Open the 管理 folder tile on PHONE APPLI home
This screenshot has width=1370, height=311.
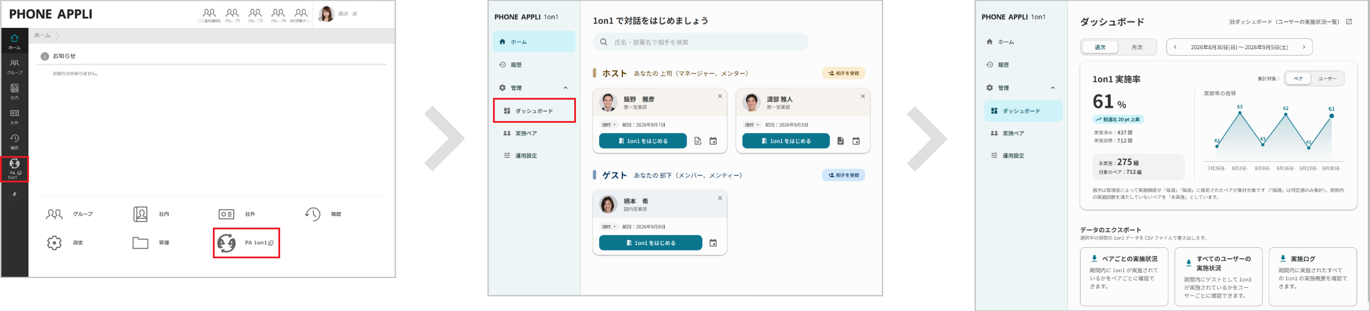pyautogui.click(x=151, y=243)
